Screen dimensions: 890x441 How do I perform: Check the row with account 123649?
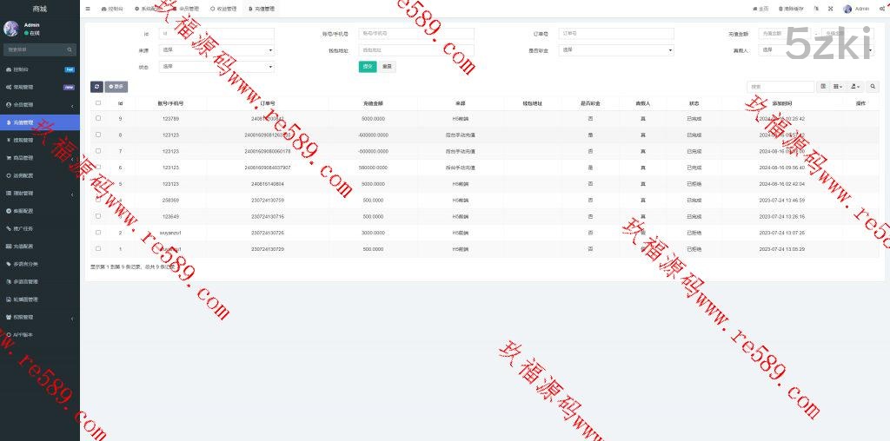[x=98, y=216]
